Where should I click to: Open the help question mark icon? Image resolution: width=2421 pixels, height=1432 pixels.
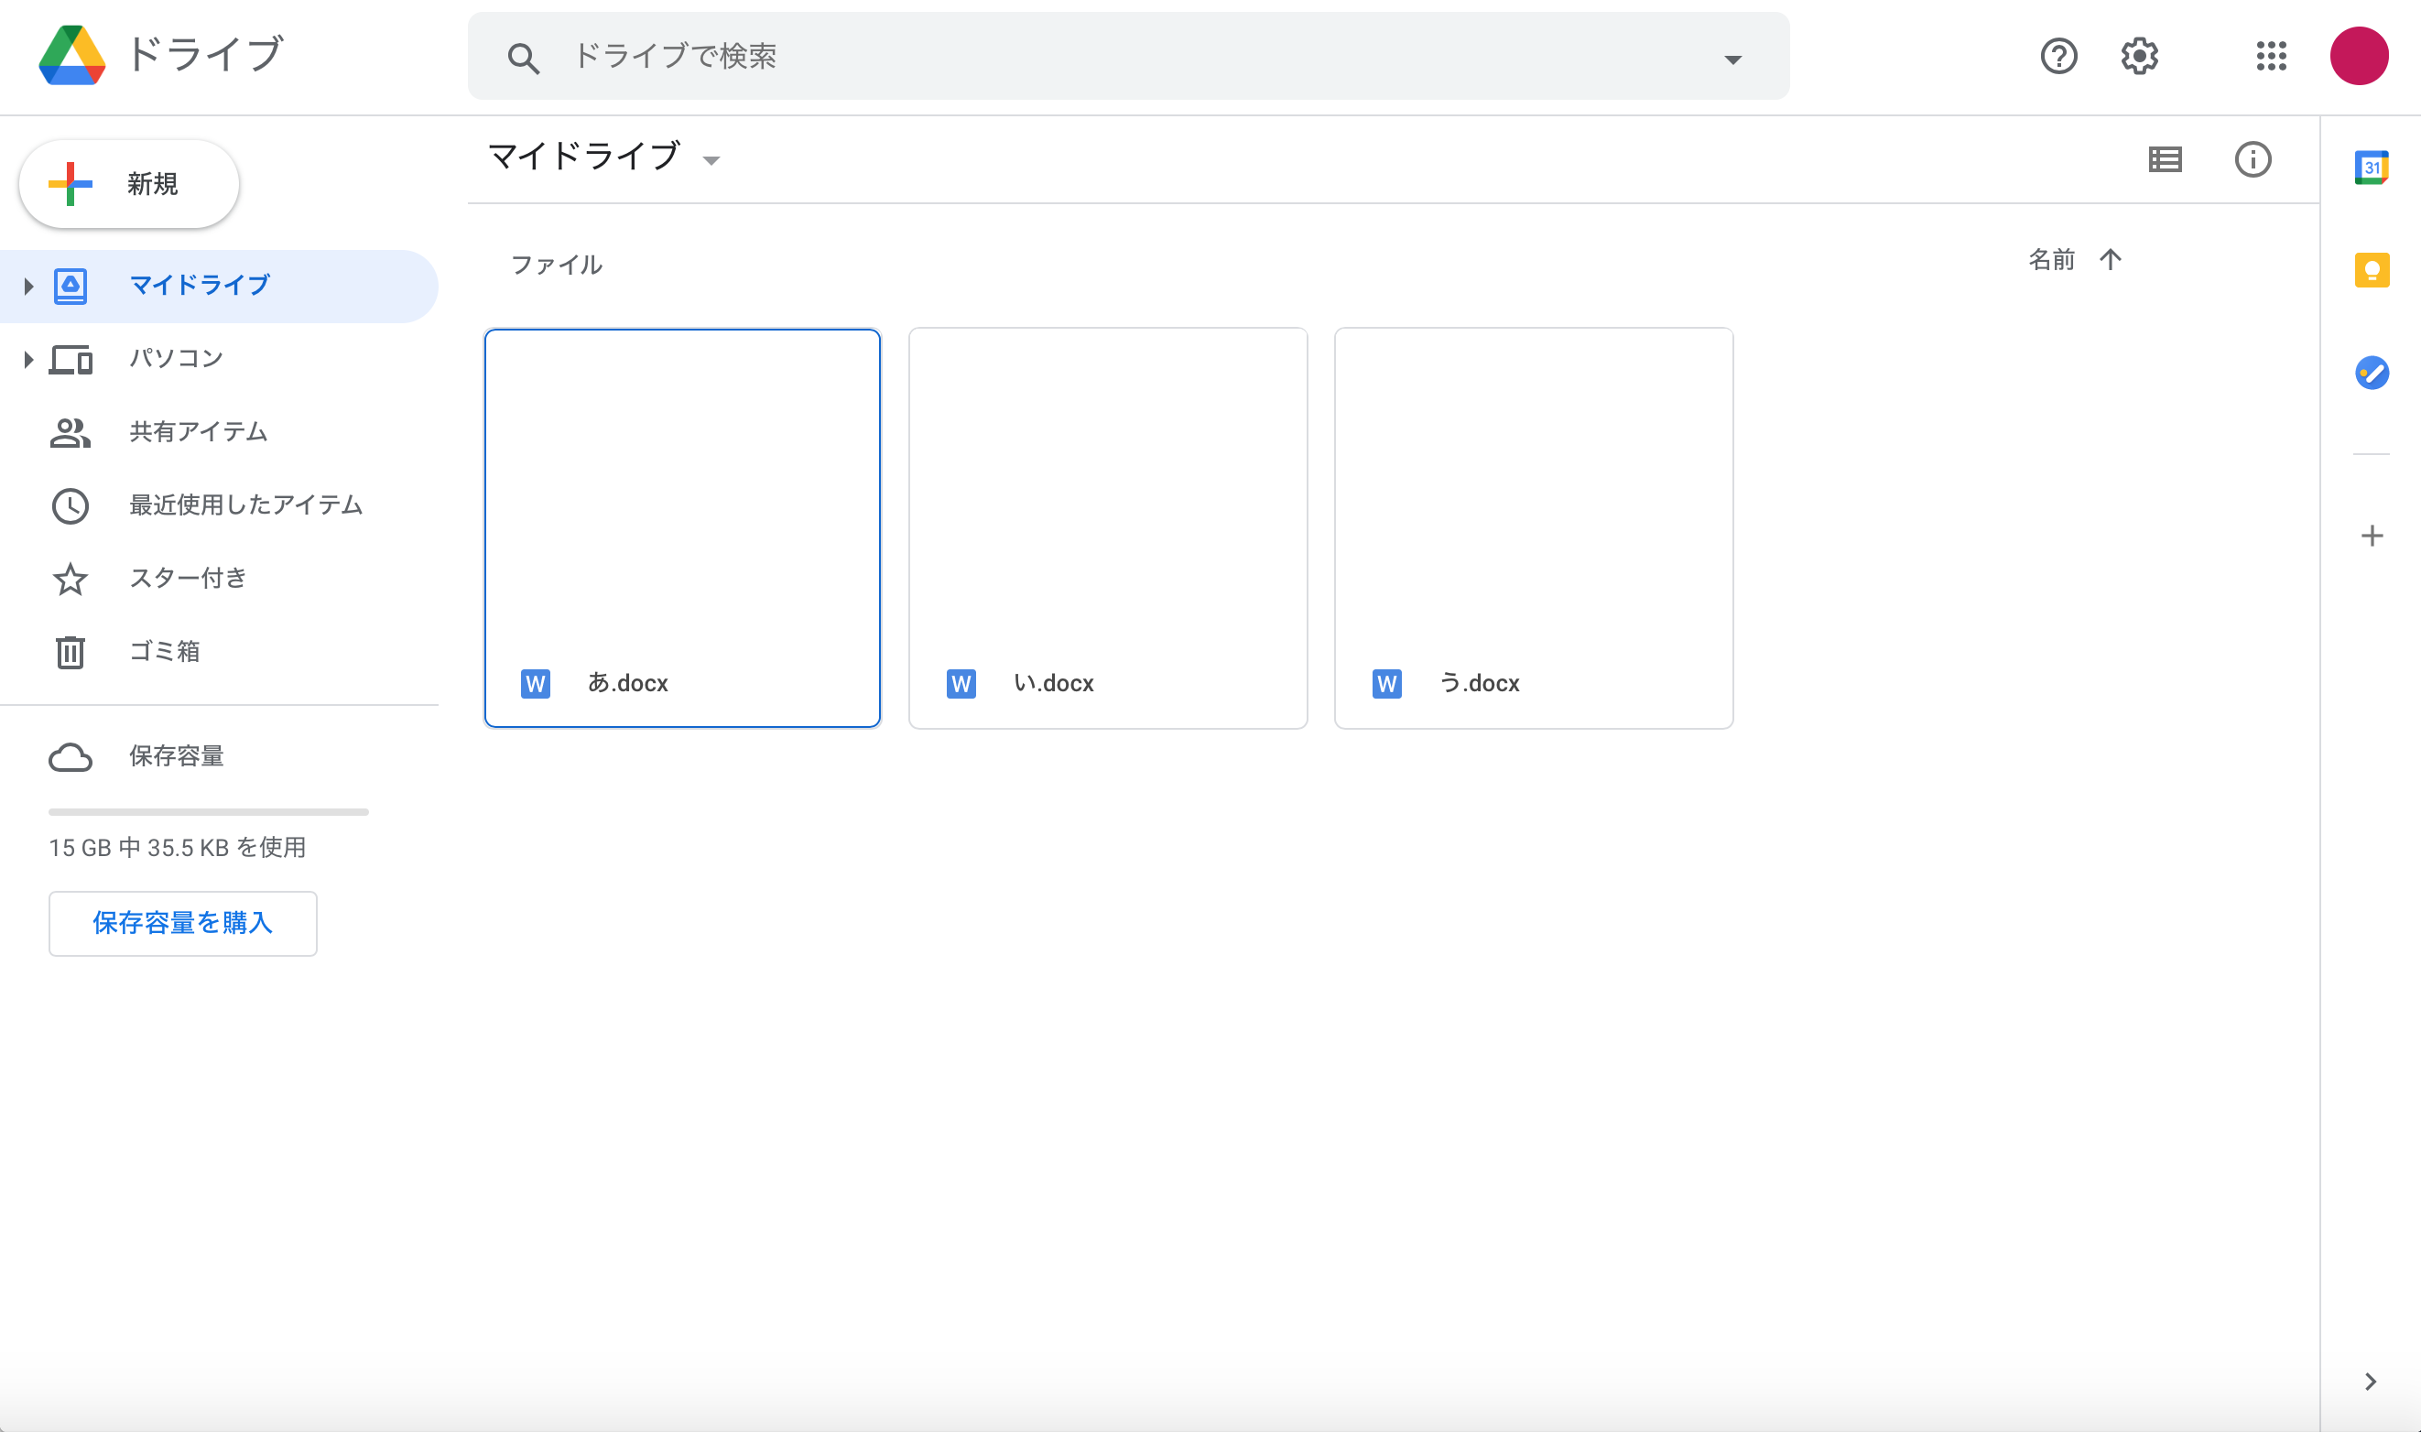pyautogui.click(x=2058, y=56)
